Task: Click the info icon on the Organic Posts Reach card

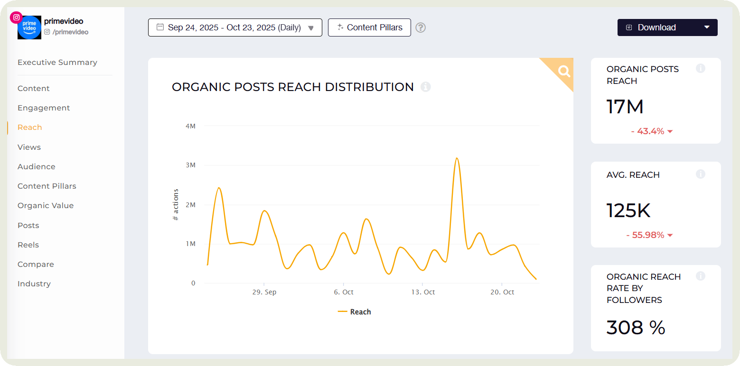Action: 701,68
